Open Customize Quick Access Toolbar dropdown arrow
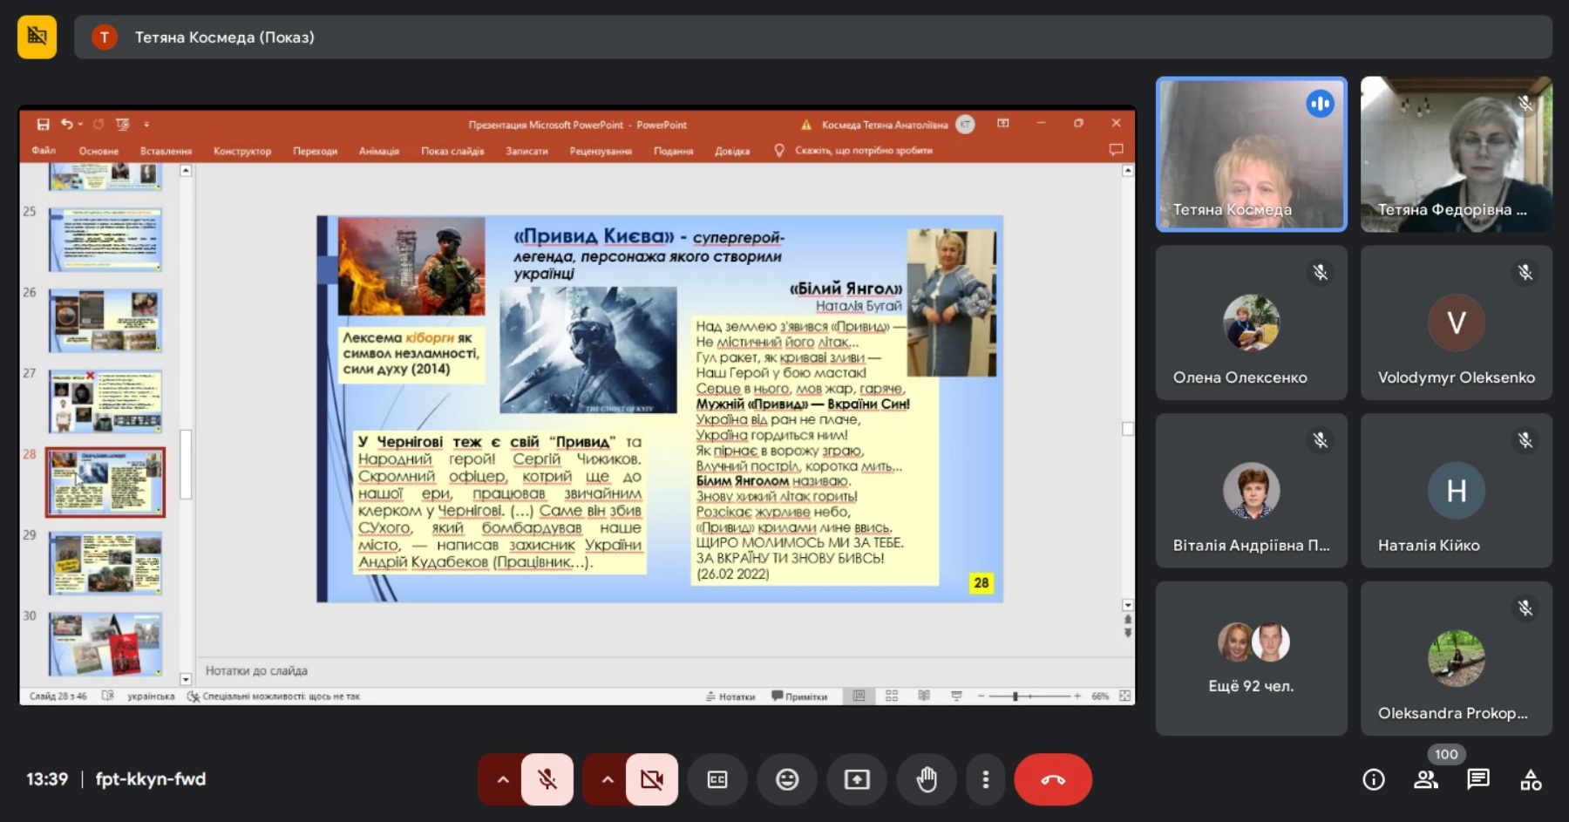 [x=146, y=125]
